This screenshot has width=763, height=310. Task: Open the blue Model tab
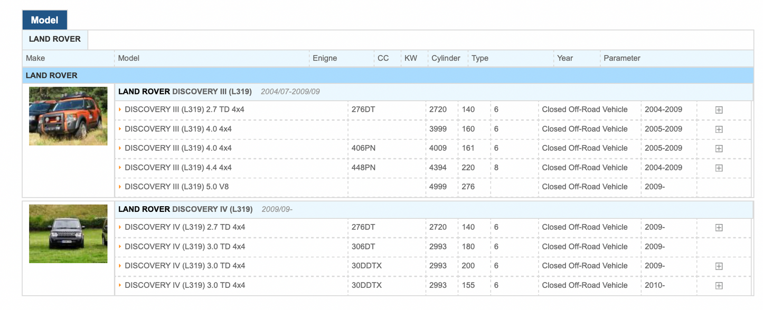pyautogui.click(x=44, y=20)
